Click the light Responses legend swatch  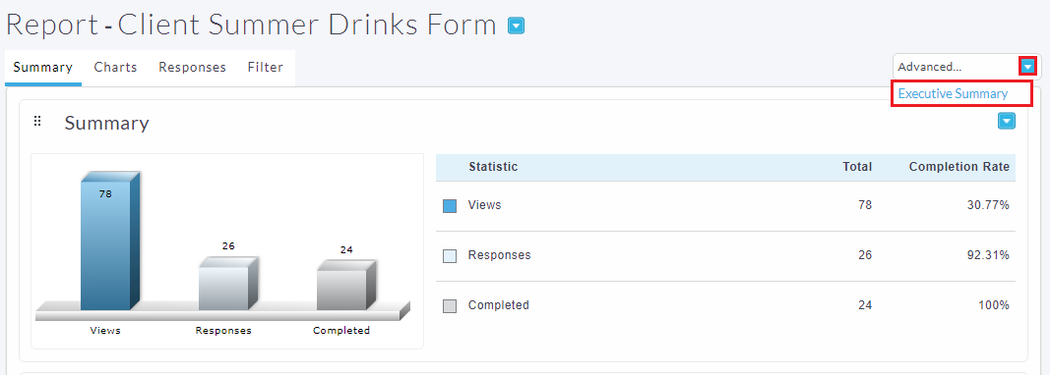450,256
